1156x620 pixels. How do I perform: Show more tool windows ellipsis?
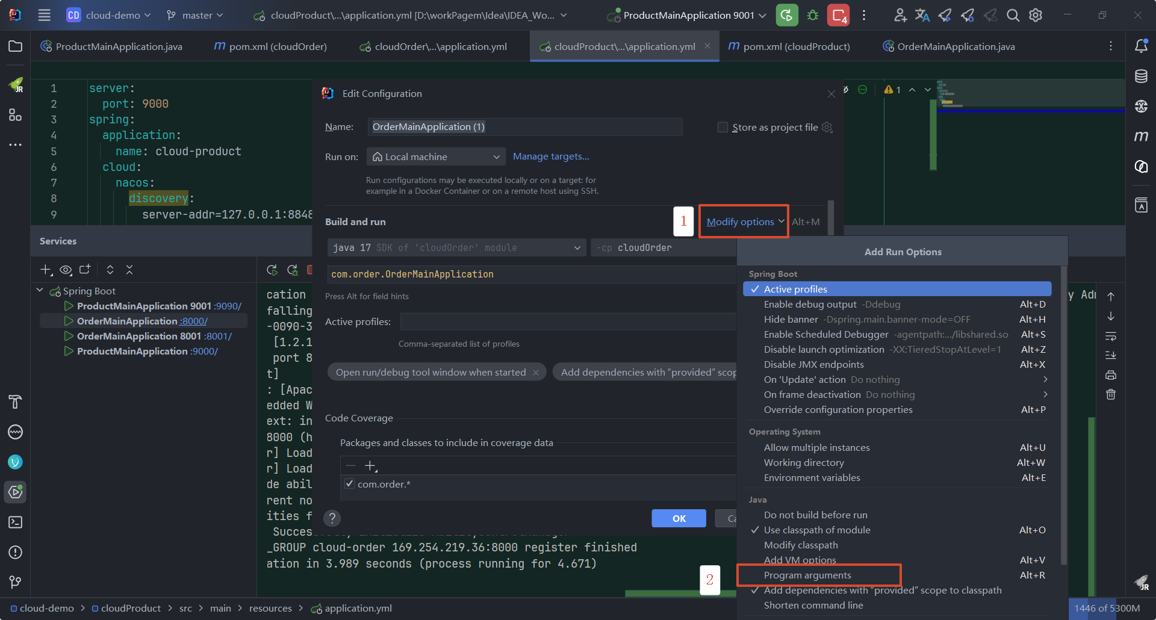tap(16, 144)
